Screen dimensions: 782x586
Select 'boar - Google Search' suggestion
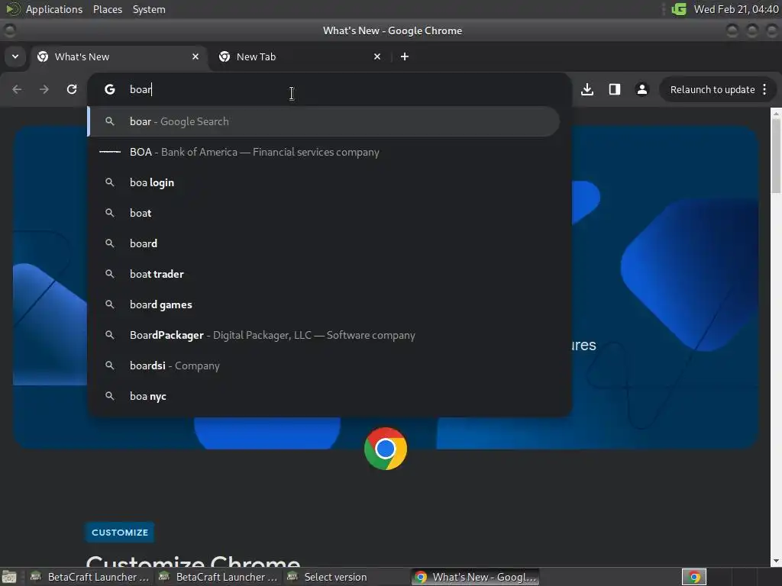(324, 121)
